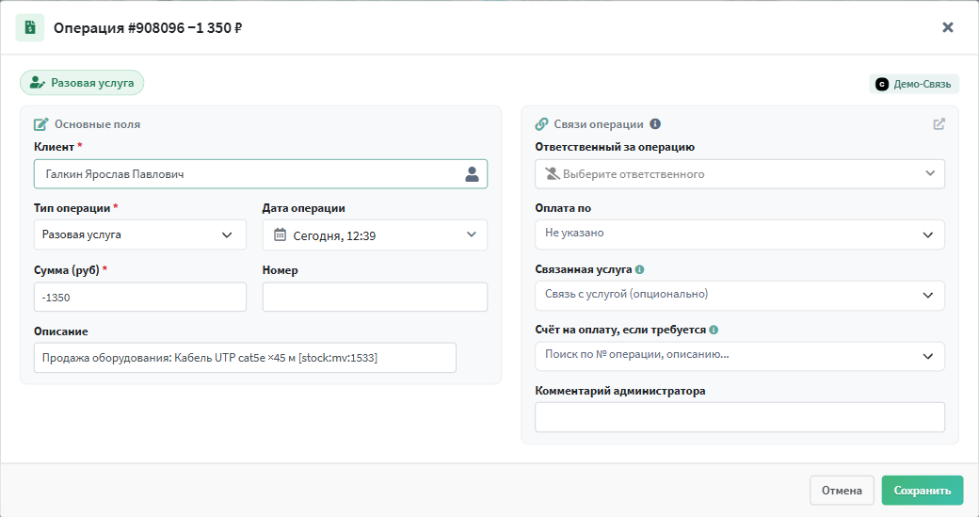Viewport: 979px width, 517px height.
Task: Click the Демо-Связь company badge
Action: point(913,84)
